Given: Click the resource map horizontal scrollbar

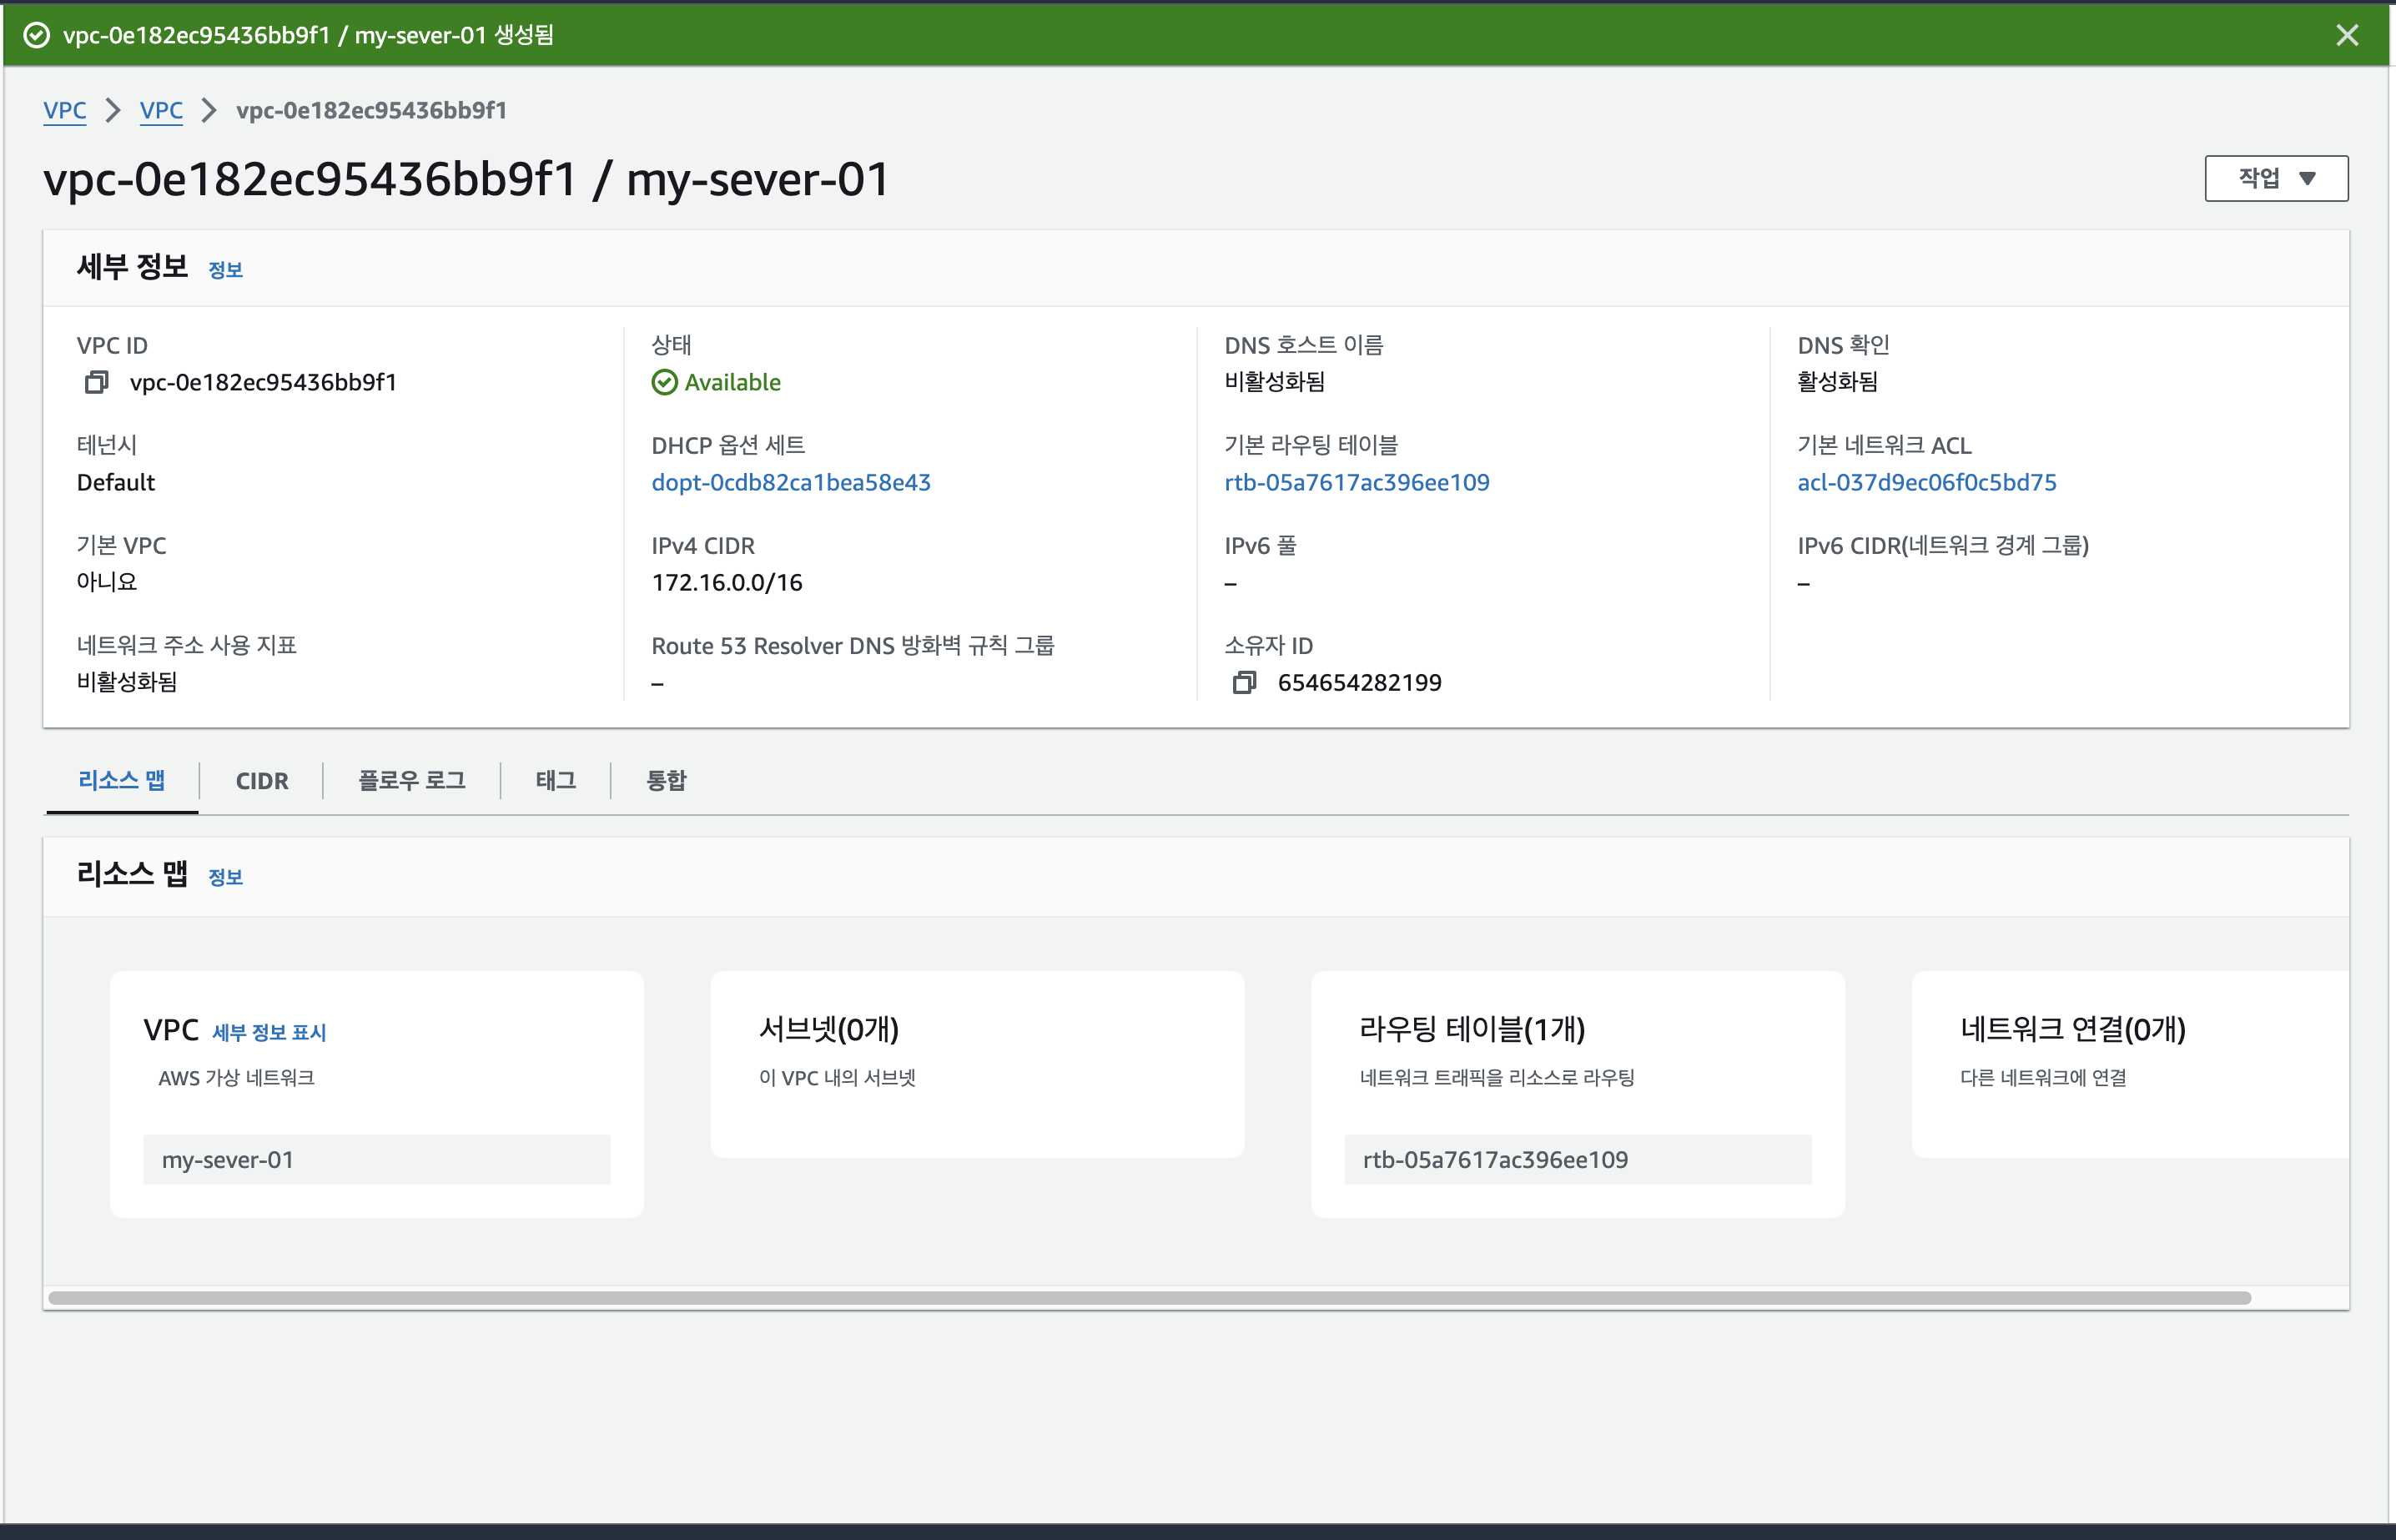Looking at the screenshot, I should [1150, 1298].
